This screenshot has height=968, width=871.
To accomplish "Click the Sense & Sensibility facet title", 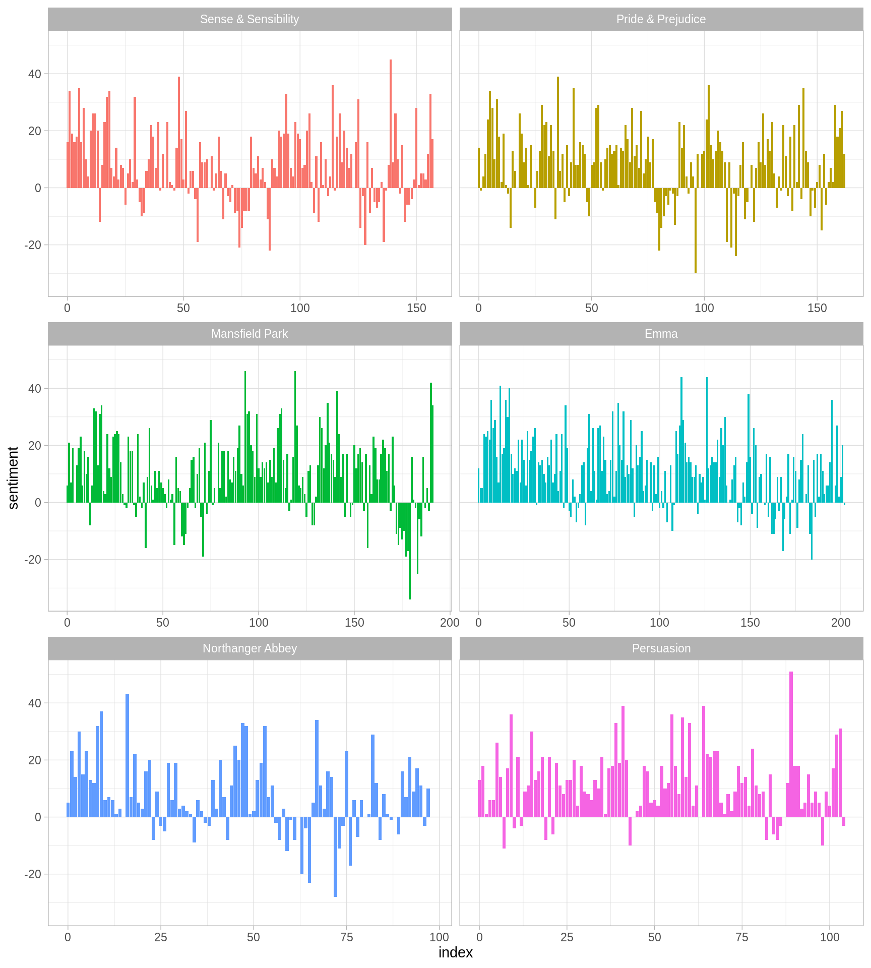I will pos(250,19).
